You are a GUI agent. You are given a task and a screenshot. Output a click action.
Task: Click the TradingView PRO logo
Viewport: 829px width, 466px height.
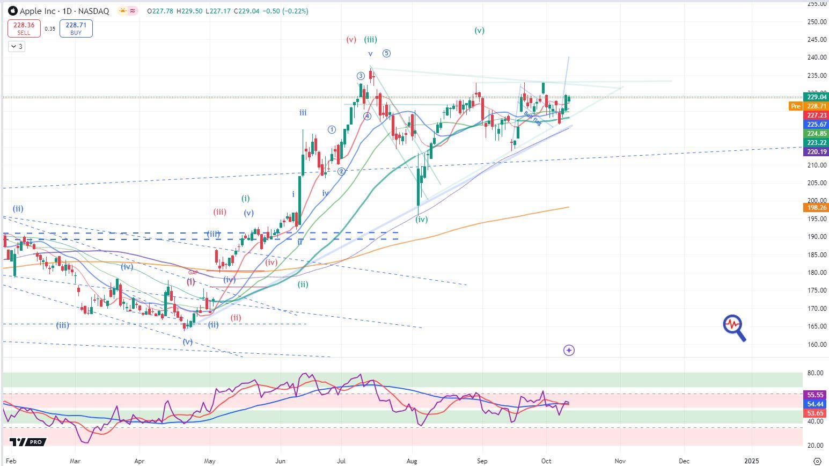click(x=28, y=442)
